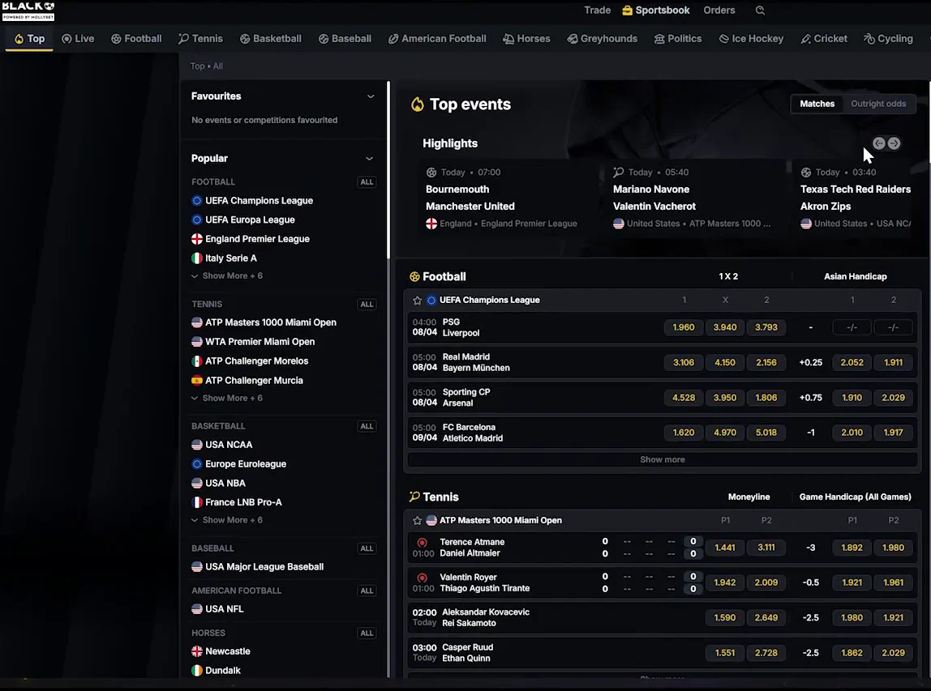Screen dimensions: 931x691
Task: Click the Top events flame icon
Action: coord(418,105)
